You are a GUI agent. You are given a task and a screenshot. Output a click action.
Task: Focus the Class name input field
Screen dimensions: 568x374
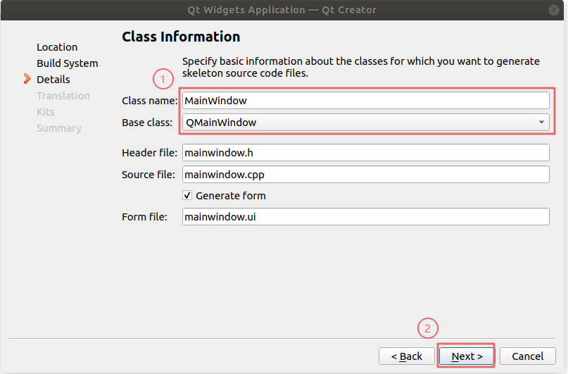365,101
